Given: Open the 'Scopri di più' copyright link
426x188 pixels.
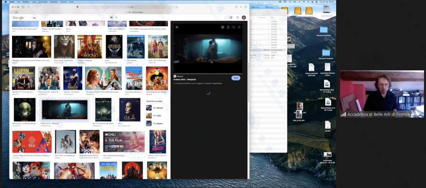Looking at the screenshot, I should pos(217,83).
